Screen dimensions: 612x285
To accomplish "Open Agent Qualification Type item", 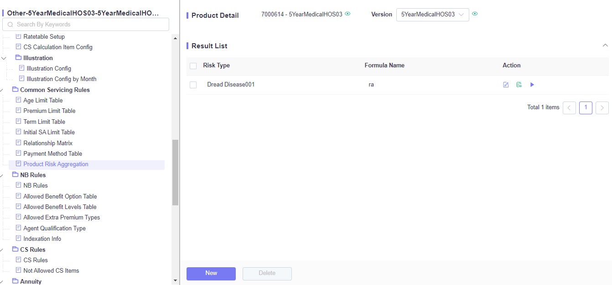I will [55, 228].
